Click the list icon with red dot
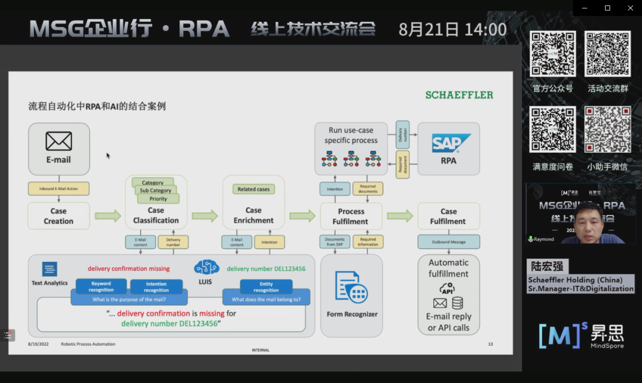This screenshot has width=642, height=383. tap(8, 335)
